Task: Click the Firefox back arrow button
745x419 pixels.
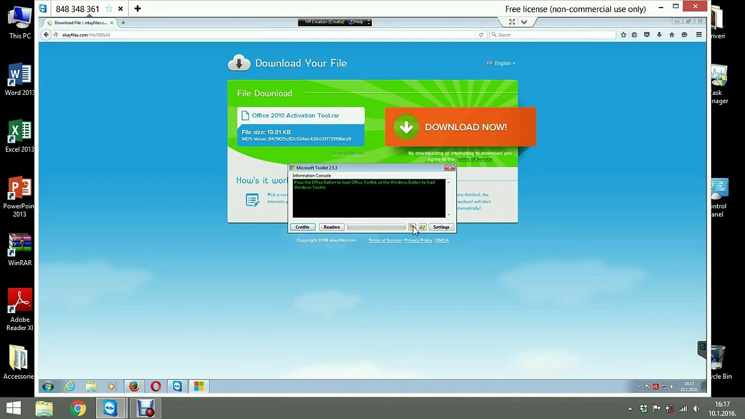Action: point(46,35)
